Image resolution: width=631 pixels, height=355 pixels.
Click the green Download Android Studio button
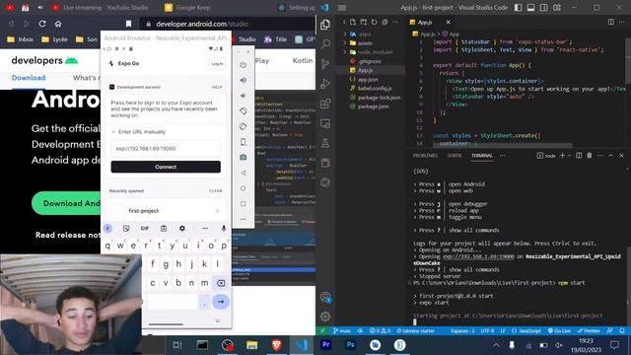[66, 203]
